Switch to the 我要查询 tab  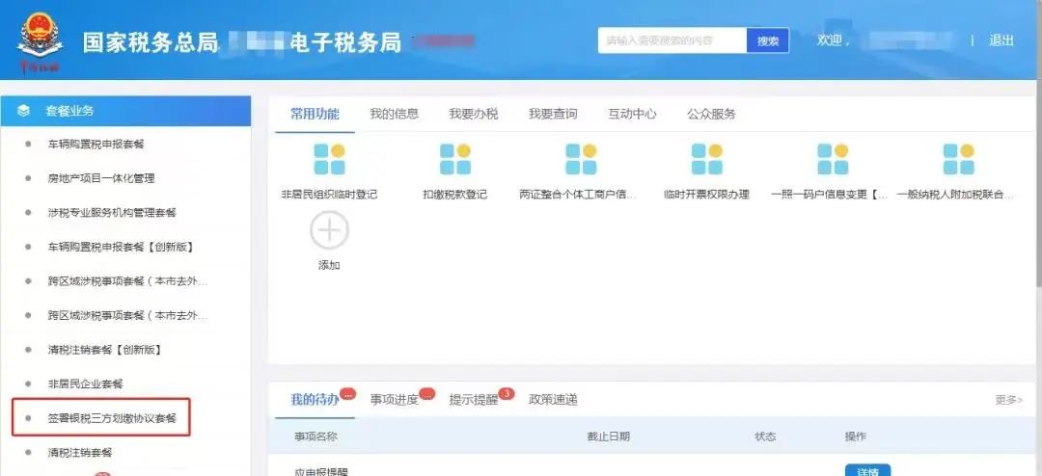click(x=553, y=114)
